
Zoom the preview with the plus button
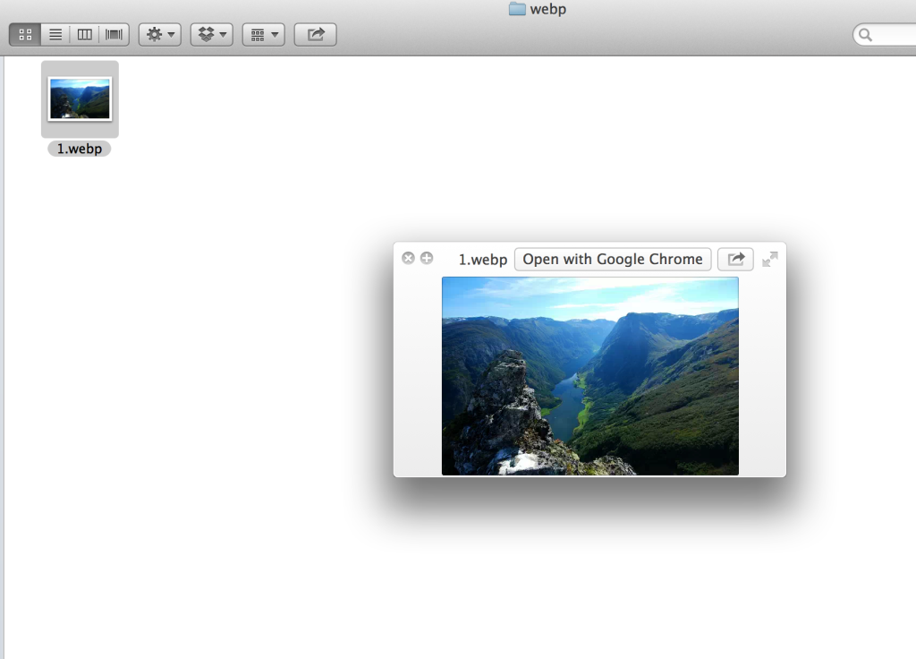click(x=427, y=258)
